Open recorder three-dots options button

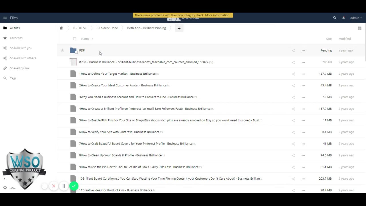44,186
